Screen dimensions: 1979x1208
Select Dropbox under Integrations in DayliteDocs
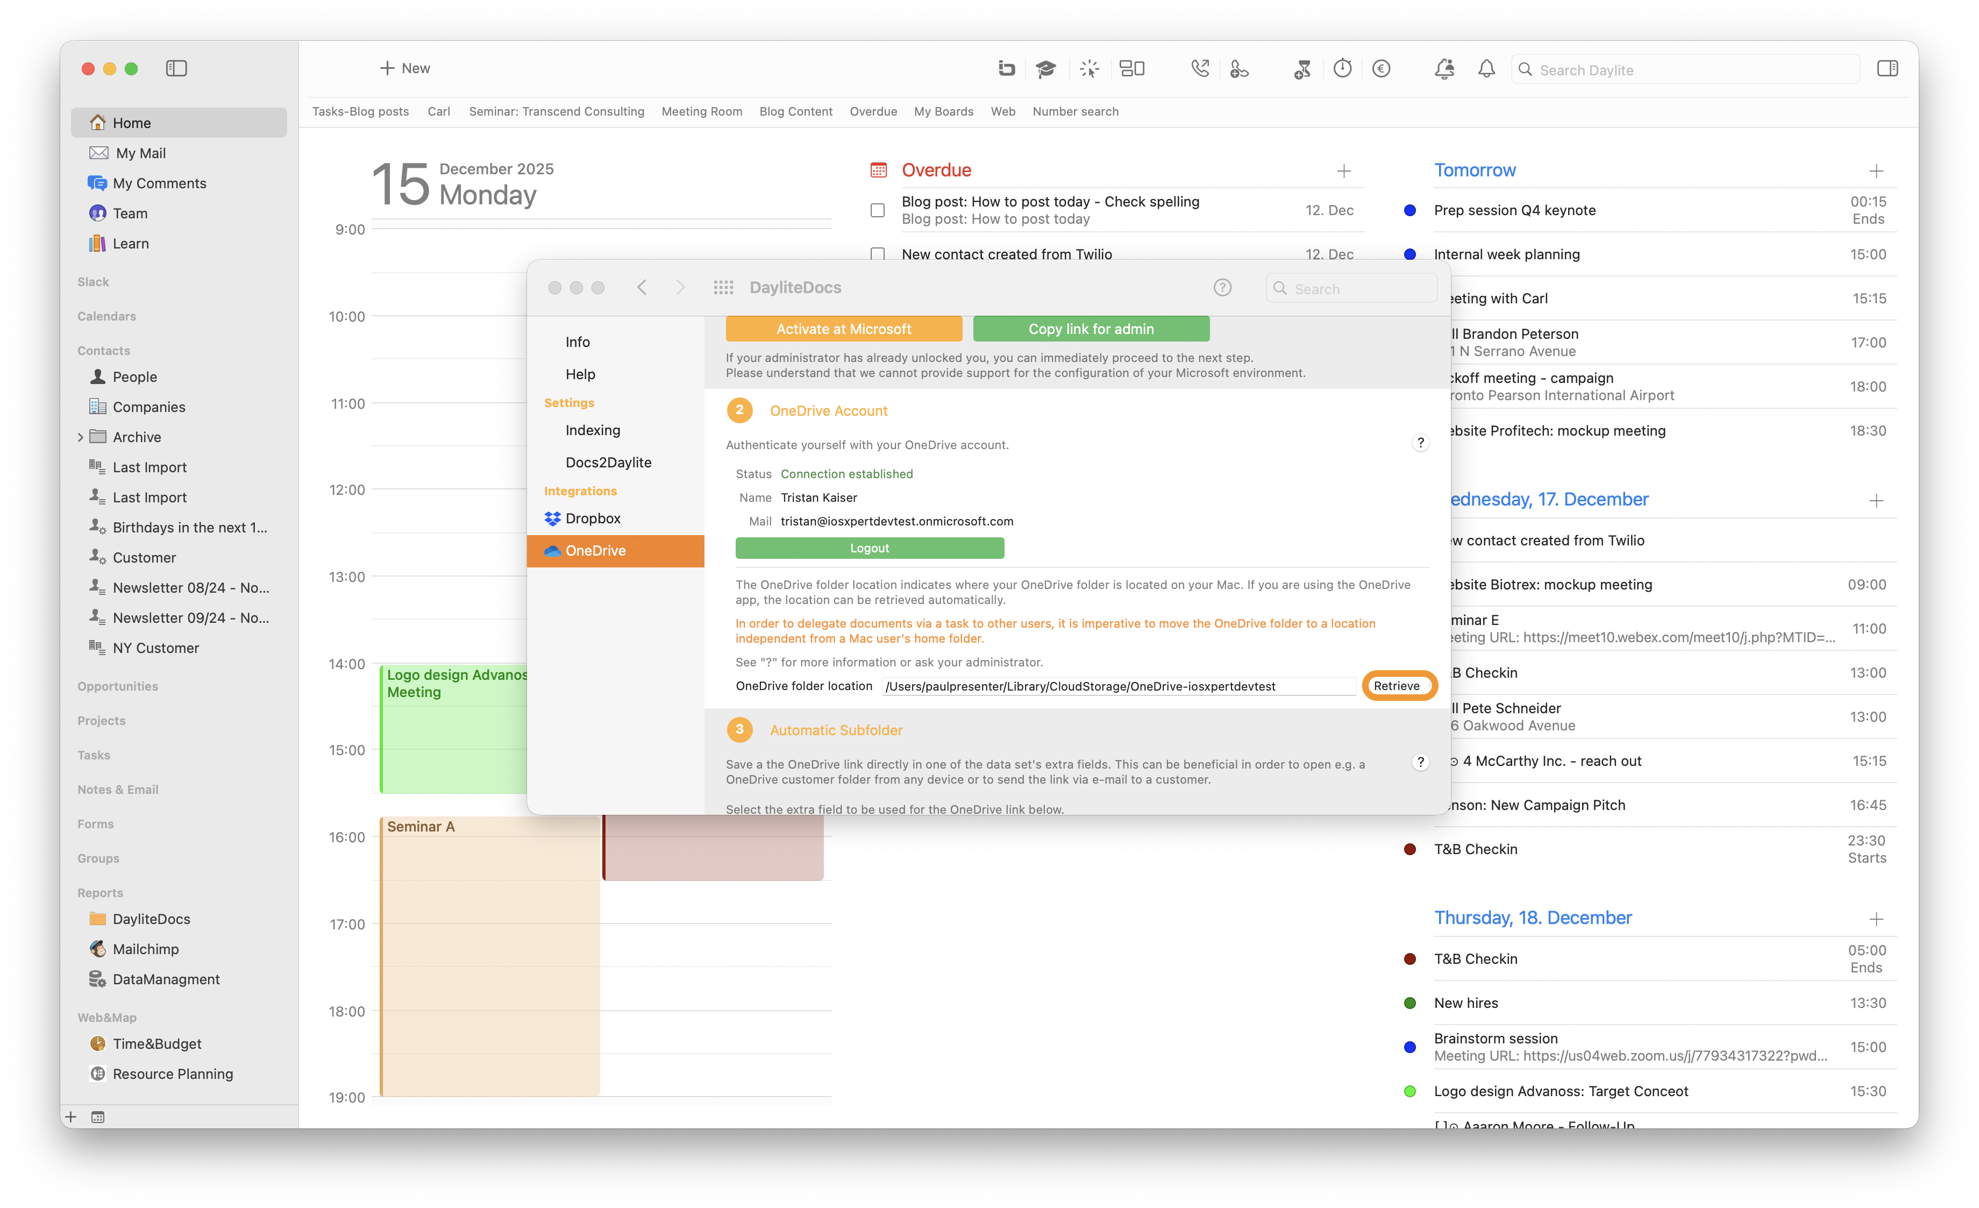click(615, 519)
